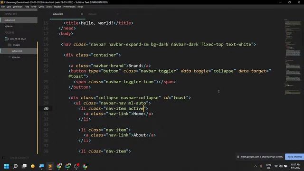The image size is (304, 171).
Task: Open the Project menu
Action: coord(57,7)
